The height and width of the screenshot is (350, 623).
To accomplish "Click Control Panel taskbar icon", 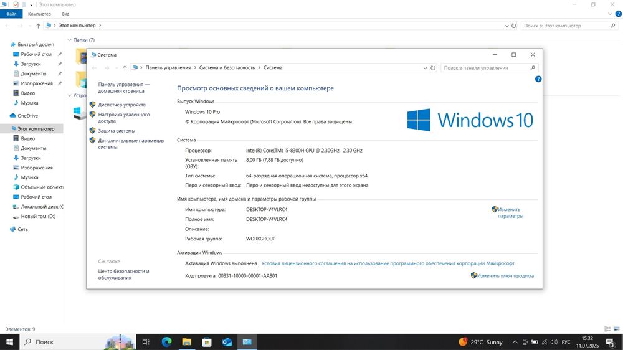I will (247, 342).
